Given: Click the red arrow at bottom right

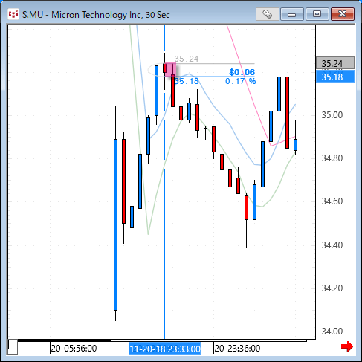Looking at the screenshot, I should (347, 346).
